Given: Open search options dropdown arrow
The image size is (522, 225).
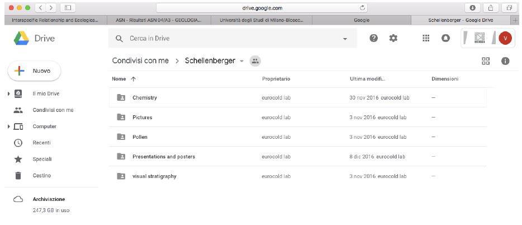Looking at the screenshot, I should coord(345,39).
